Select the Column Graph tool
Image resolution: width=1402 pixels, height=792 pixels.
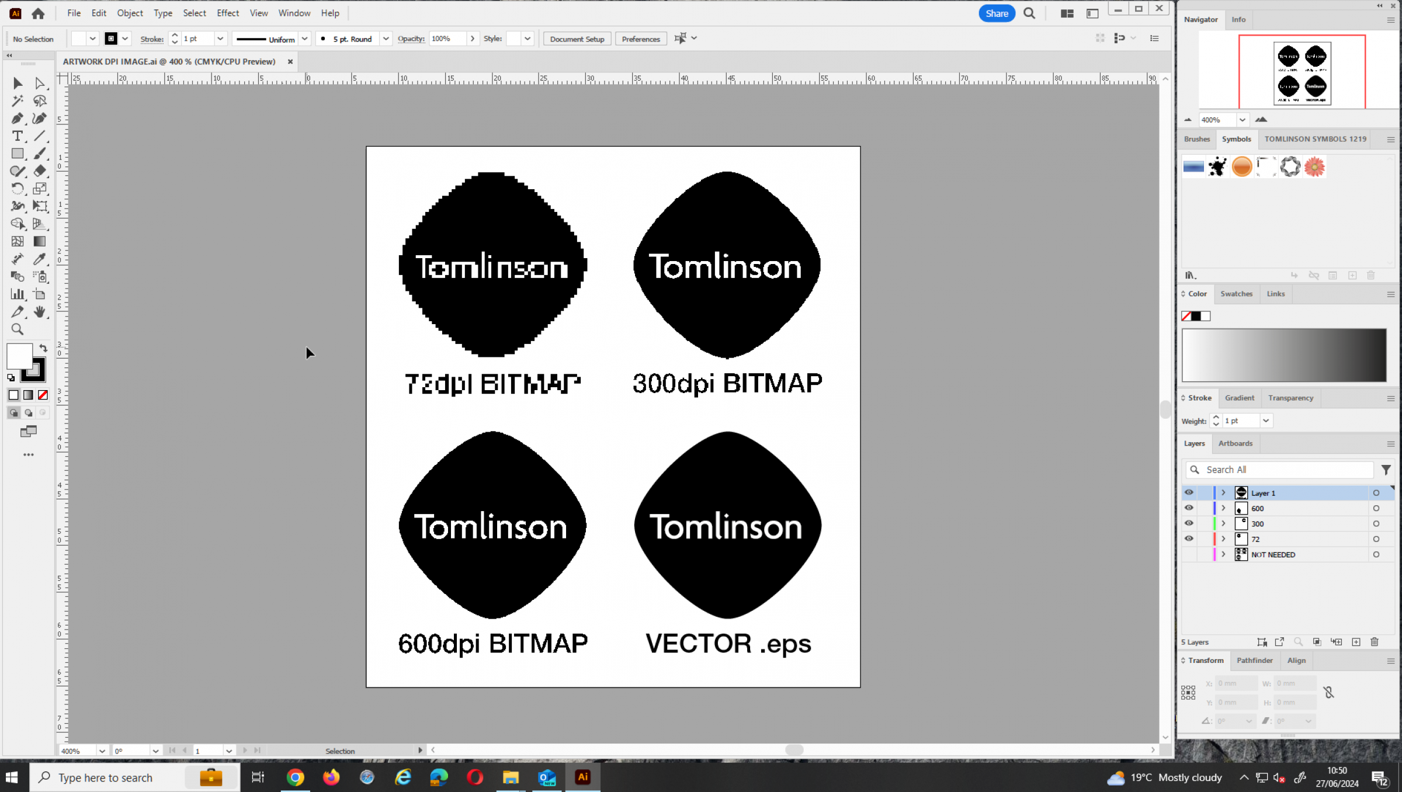coord(18,294)
